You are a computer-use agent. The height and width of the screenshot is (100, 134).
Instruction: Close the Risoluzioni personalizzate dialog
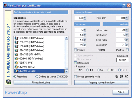click(129, 5)
